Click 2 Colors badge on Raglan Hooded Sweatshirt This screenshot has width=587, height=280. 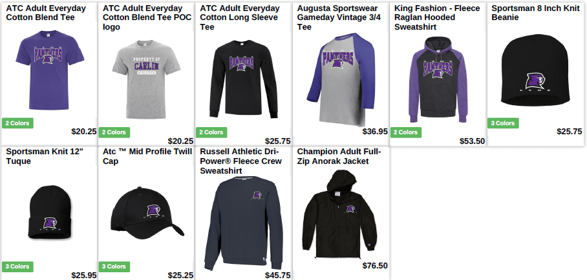click(406, 132)
